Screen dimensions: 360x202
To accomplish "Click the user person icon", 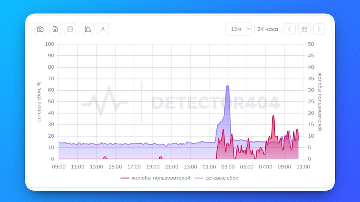I will [x=103, y=29].
